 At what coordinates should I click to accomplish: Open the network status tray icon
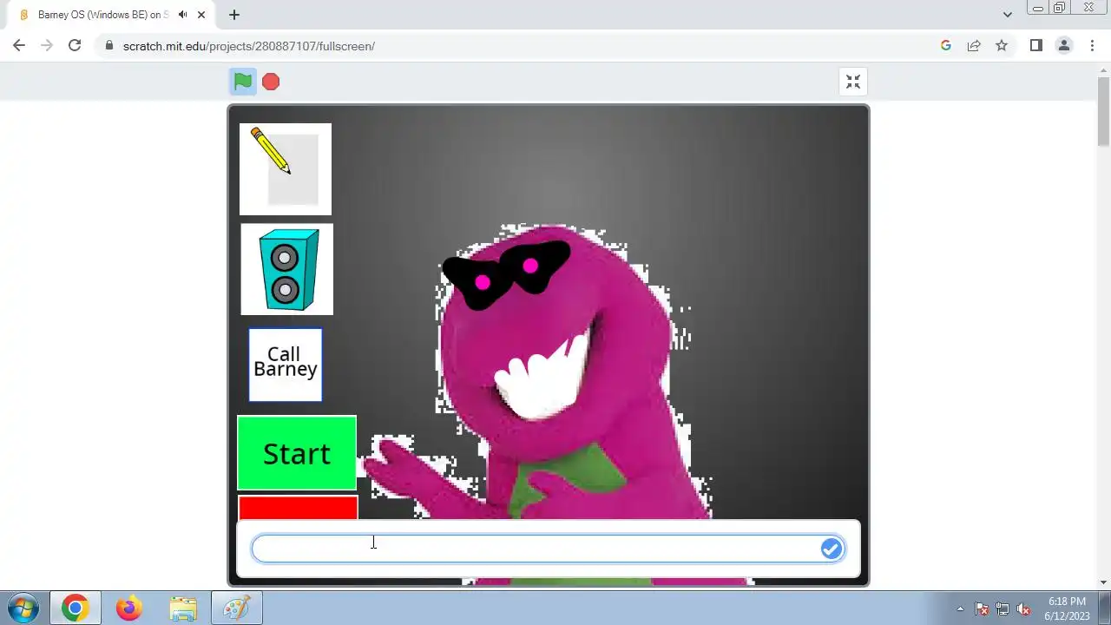pyautogui.click(x=1003, y=609)
